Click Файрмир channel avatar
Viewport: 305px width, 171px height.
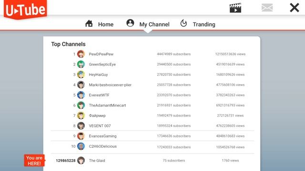point(81,115)
